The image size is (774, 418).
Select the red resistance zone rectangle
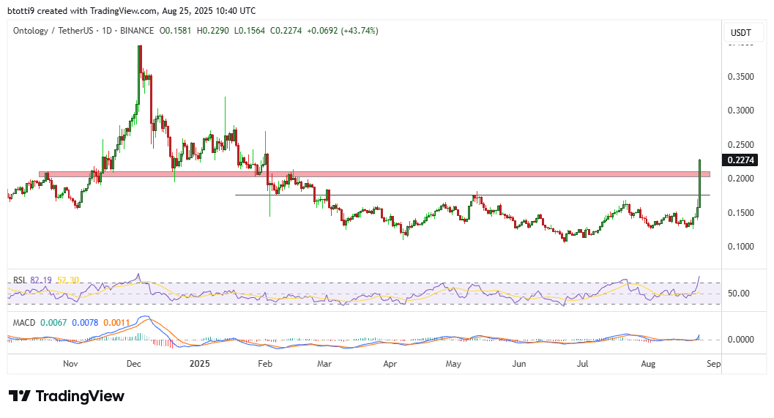(x=366, y=174)
